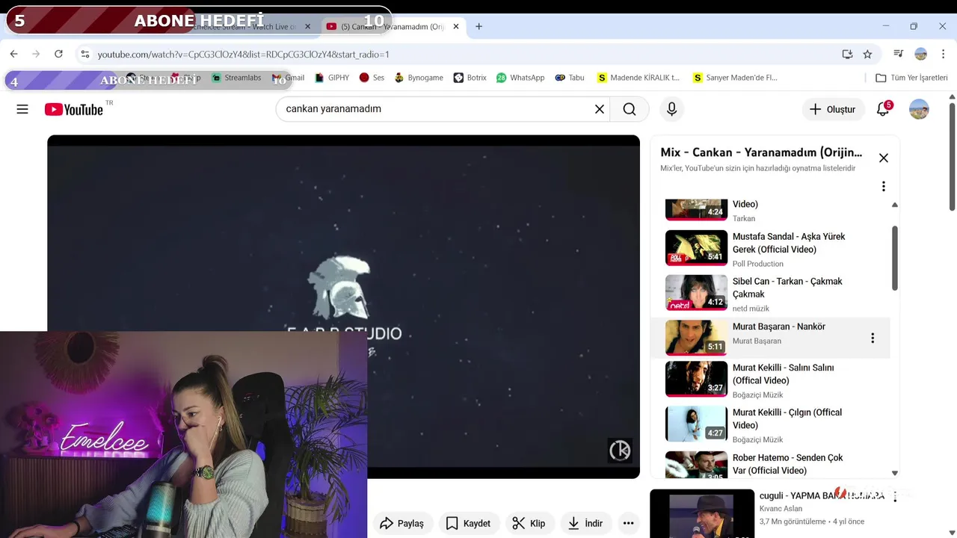The width and height of the screenshot is (957, 538).
Task: Open the Botrix bookmark
Action: [x=470, y=78]
